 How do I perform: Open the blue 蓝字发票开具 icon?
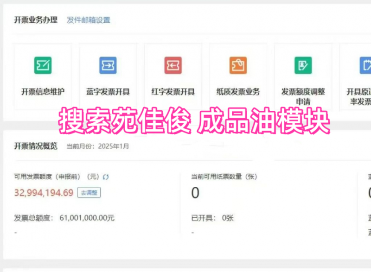click(108, 65)
